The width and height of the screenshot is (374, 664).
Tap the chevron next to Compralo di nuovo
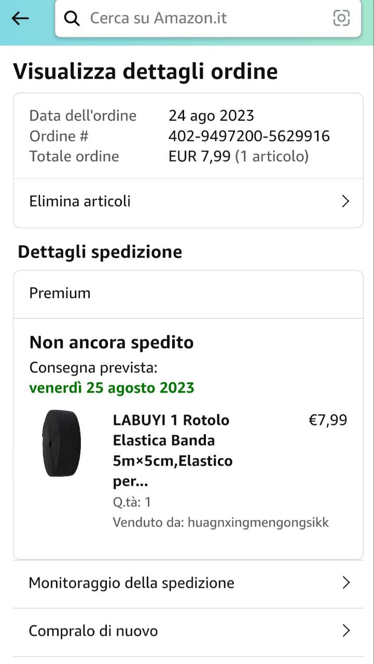pos(346,631)
